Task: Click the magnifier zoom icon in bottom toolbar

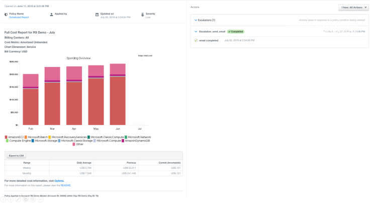Action: [x=33, y=199]
